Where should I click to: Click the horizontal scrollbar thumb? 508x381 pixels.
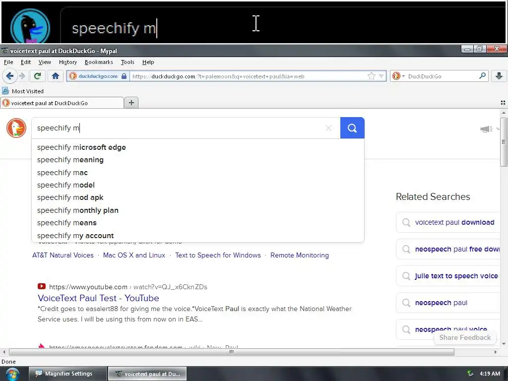[231, 352]
